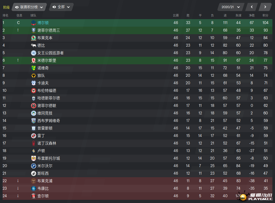This screenshot has width=275, height=203.
Task: Go to previous season with left arrow
Action: (x=252, y=7)
